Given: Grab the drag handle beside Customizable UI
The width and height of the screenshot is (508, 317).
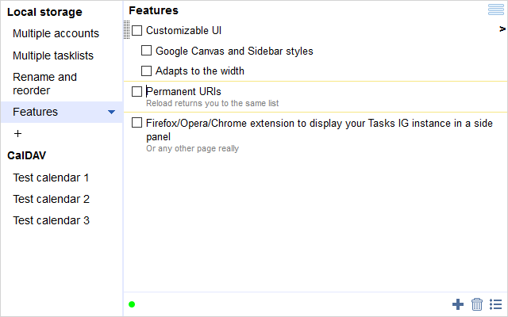Looking at the screenshot, I should tap(127, 30).
